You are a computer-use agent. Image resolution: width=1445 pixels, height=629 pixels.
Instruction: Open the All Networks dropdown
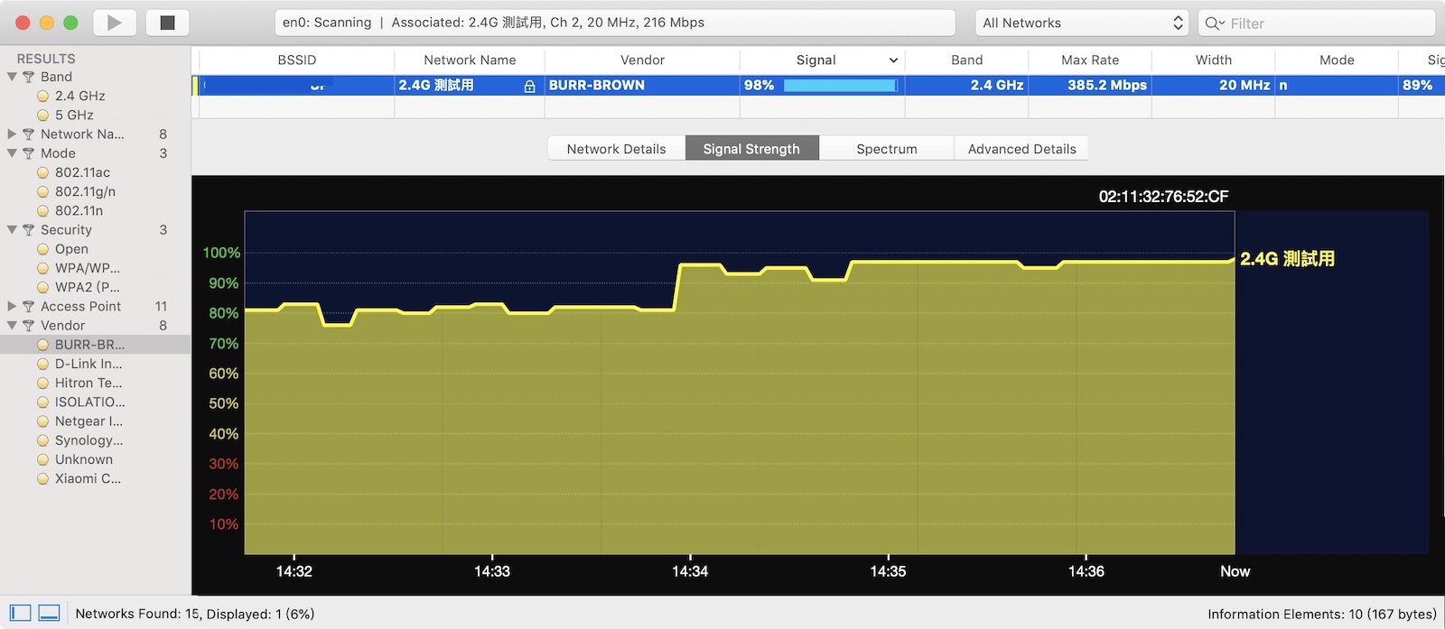click(x=1082, y=23)
